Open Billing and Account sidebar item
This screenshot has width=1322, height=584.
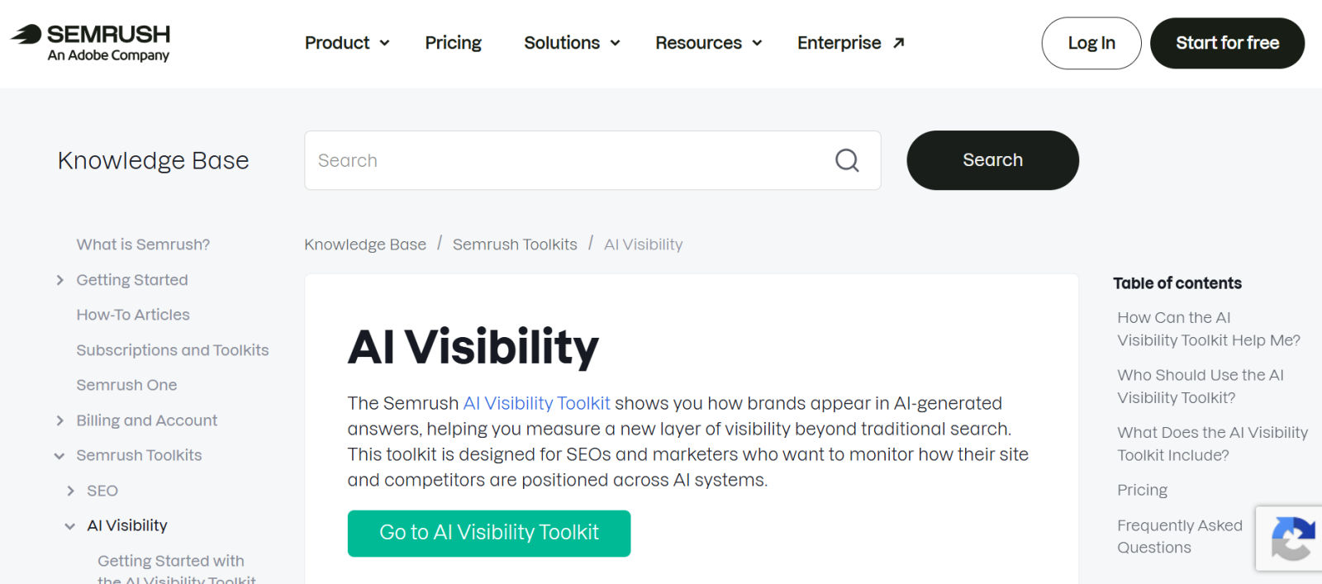pos(147,420)
